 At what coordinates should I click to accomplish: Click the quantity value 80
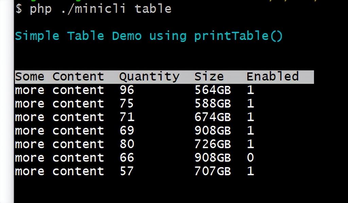pos(127,144)
